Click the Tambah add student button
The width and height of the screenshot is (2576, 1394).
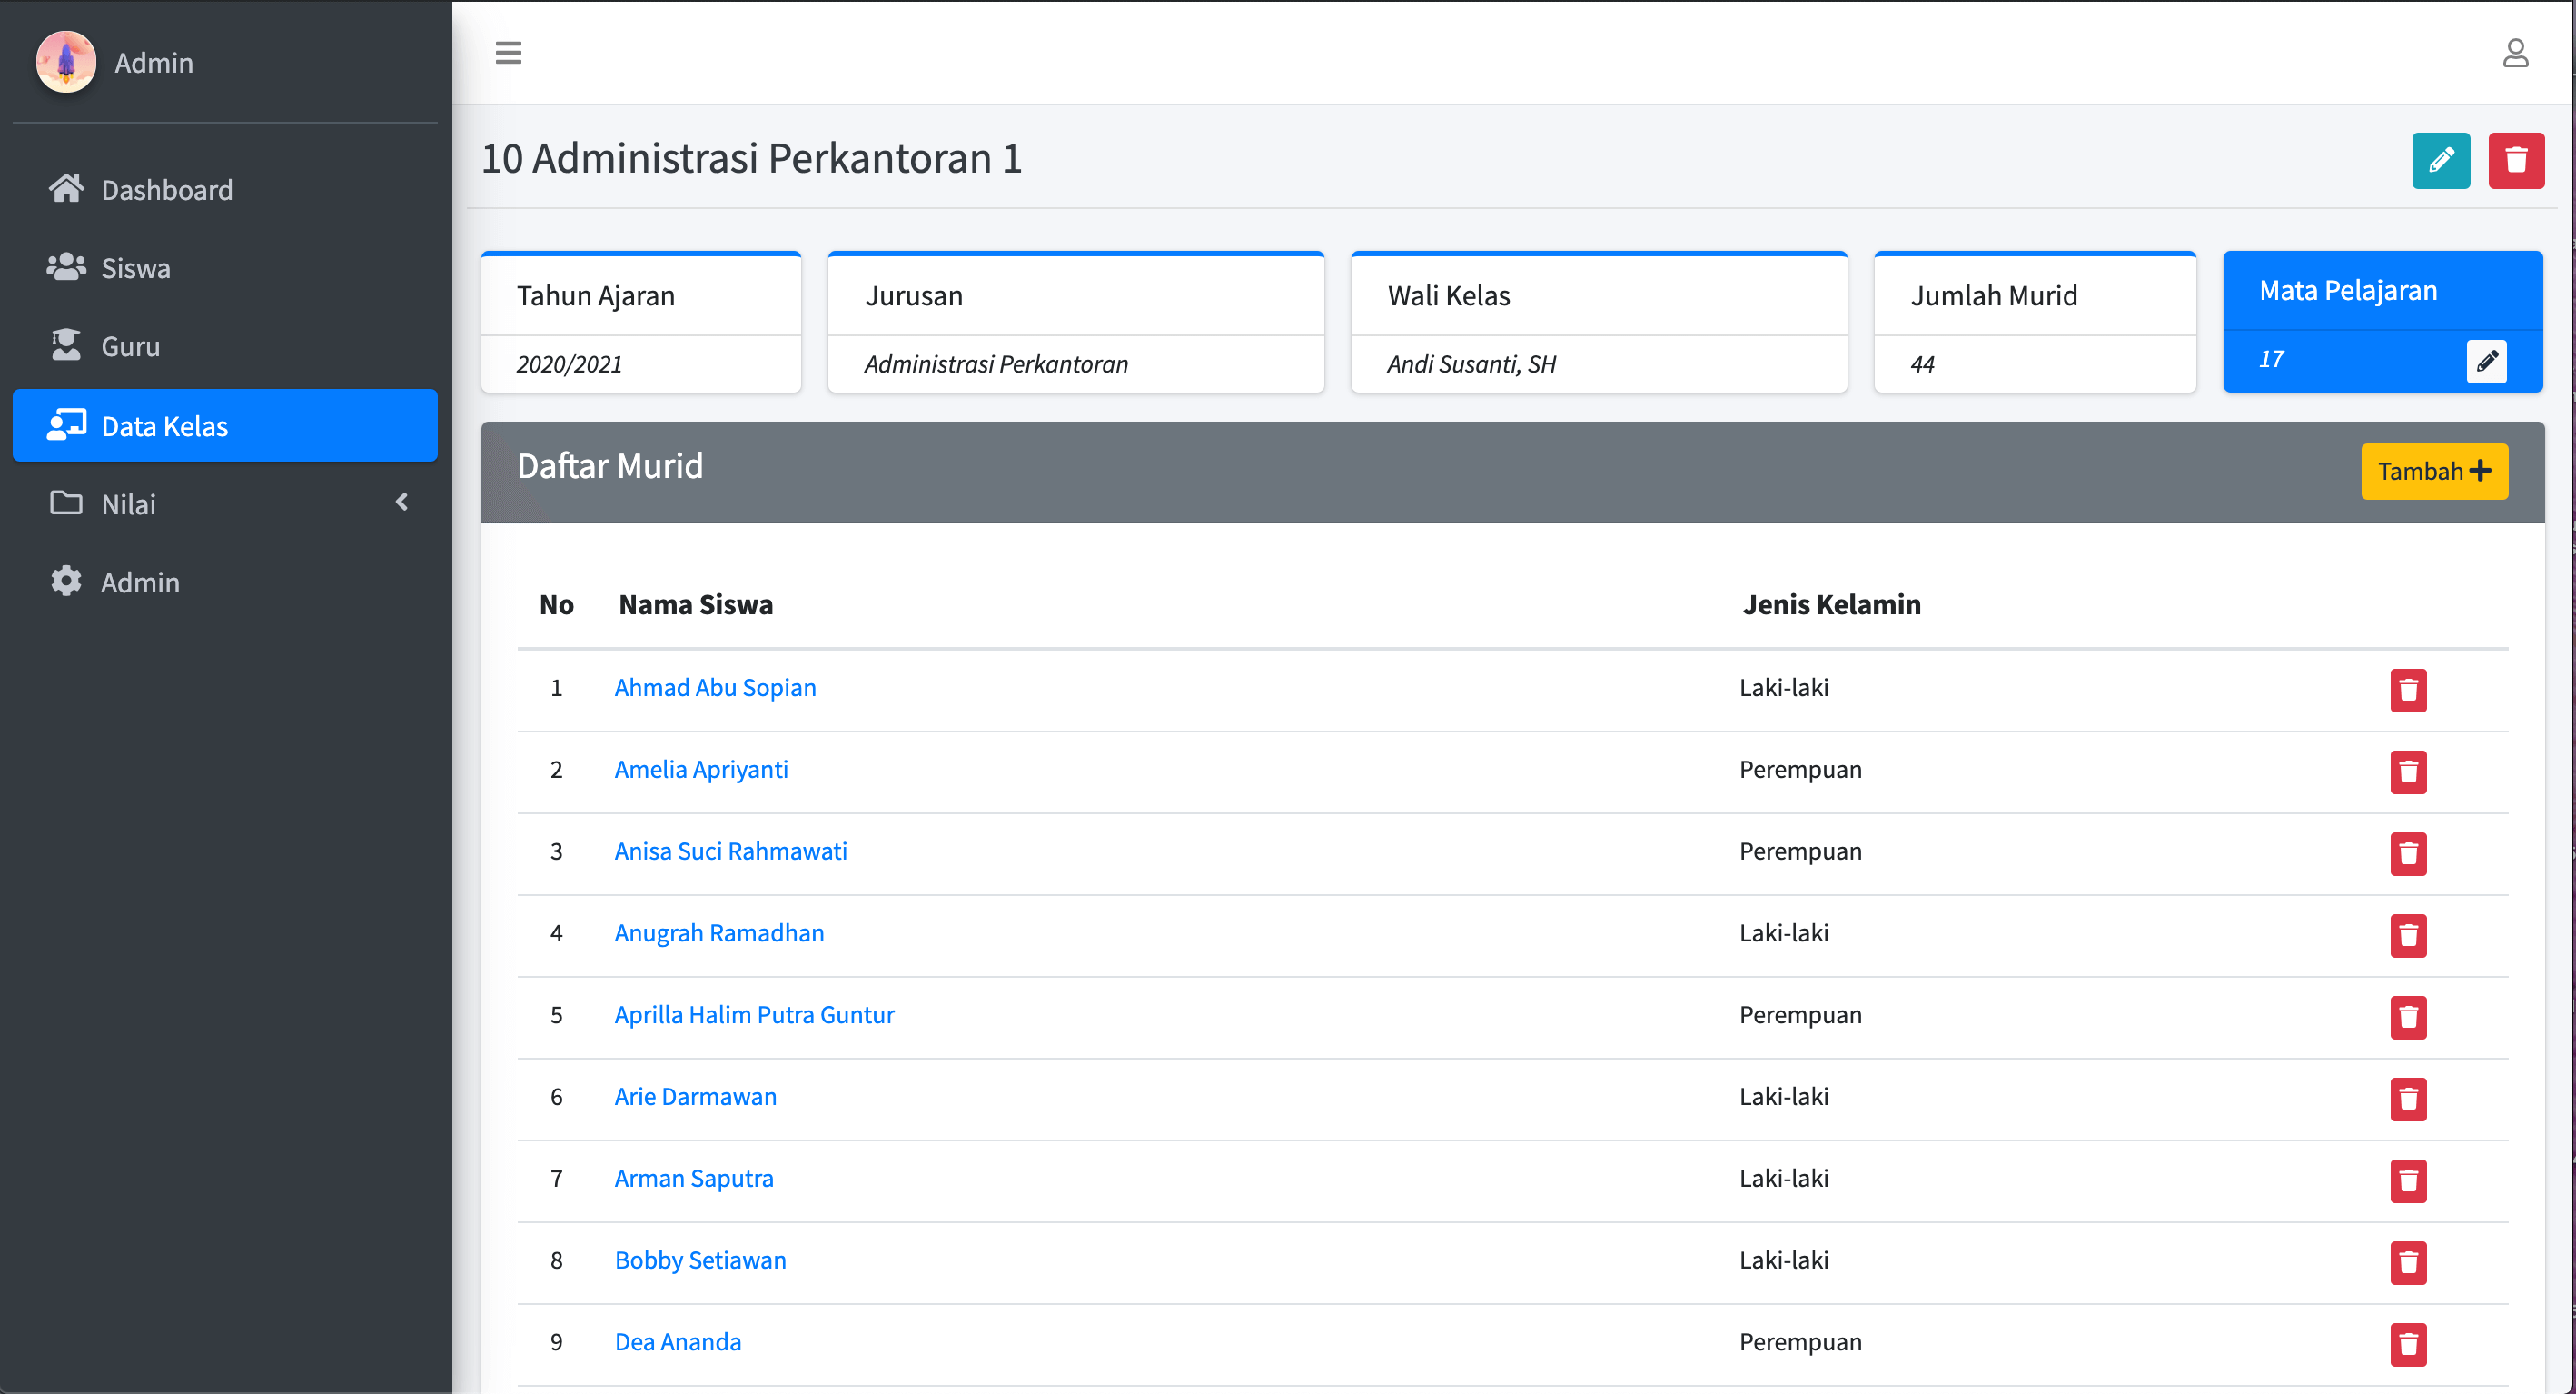(x=2434, y=472)
